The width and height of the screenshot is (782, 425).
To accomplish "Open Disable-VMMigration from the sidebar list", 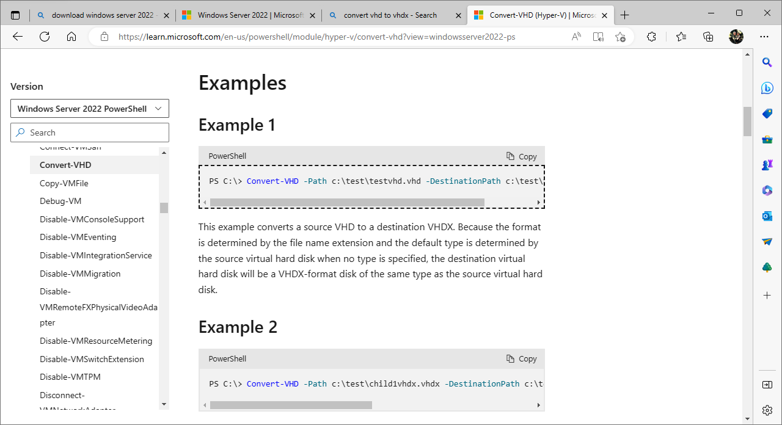I will (x=80, y=274).
